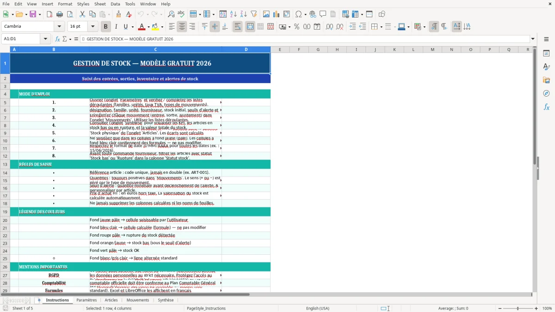Viewport: 555px width, 312px height.
Task: Toggle Wrap Text
Action: click(237, 27)
